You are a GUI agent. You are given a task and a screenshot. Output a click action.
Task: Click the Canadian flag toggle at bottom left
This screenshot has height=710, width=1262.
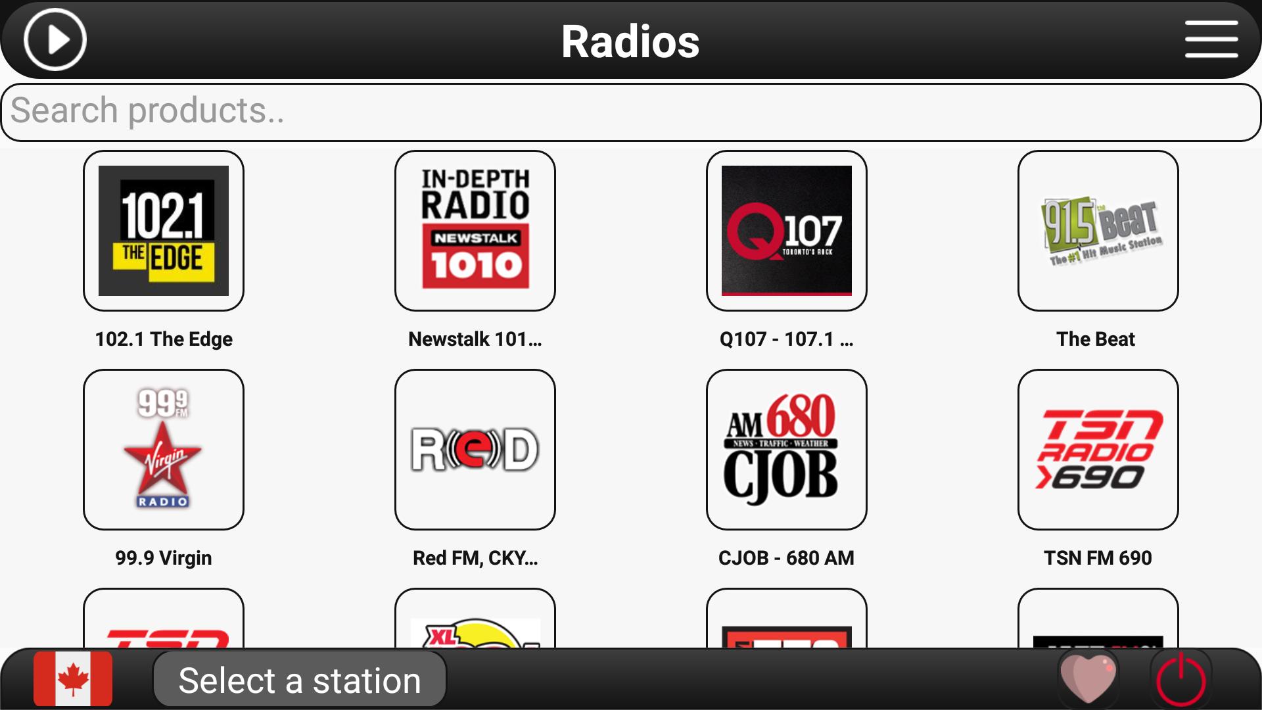(74, 680)
